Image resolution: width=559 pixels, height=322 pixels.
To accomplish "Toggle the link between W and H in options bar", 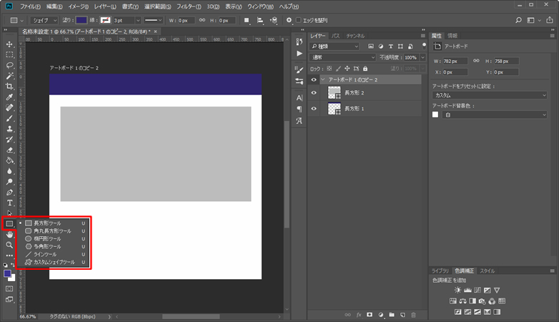I will pos(202,20).
